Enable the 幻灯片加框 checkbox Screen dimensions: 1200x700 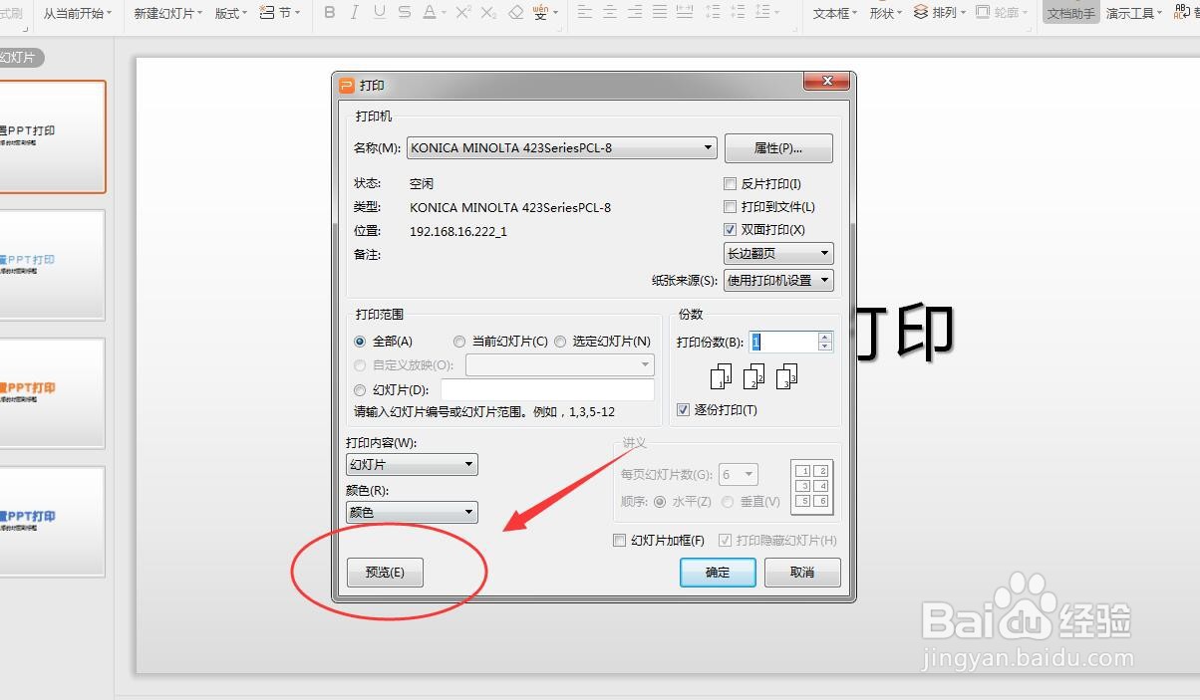coord(619,541)
